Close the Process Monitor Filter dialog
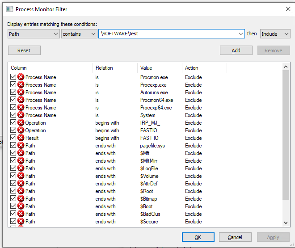295x248 pixels. 288,9
